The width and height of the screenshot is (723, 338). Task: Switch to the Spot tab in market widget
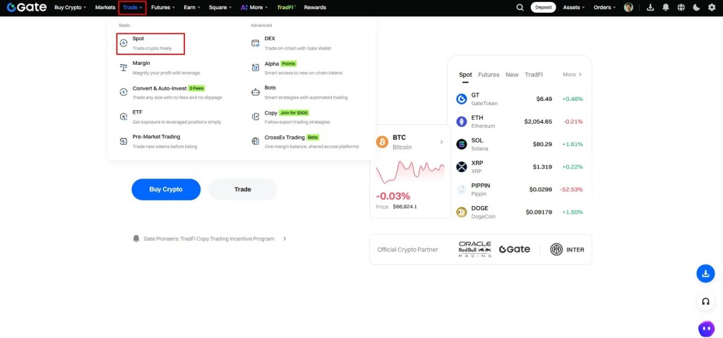coord(465,75)
